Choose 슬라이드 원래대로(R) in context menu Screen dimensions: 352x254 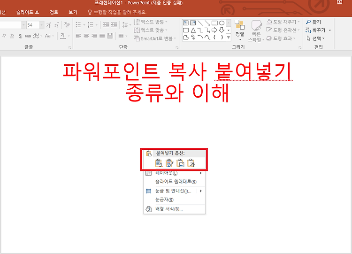click(x=175, y=181)
